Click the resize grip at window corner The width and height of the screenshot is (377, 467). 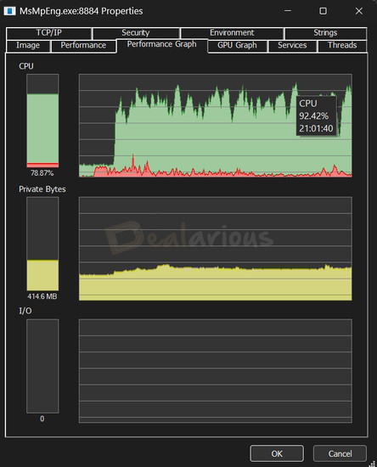click(373, 464)
